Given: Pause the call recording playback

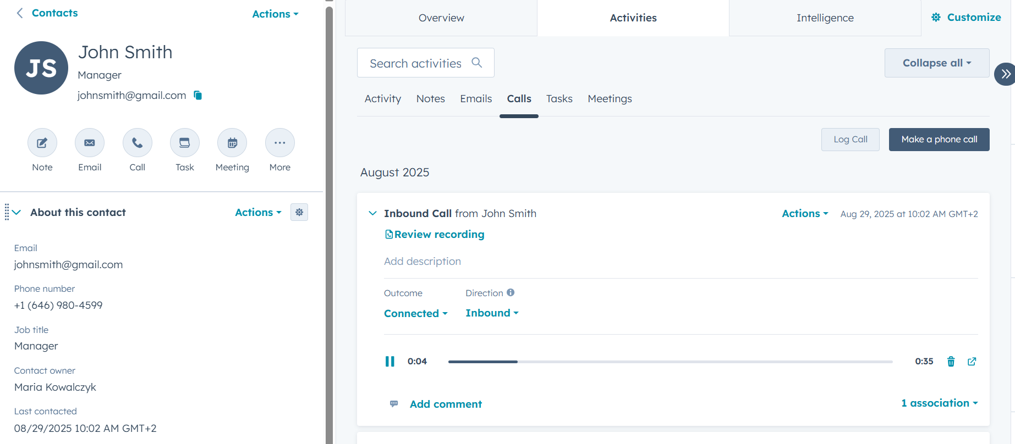Looking at the screenshot, I should point(390,362).
